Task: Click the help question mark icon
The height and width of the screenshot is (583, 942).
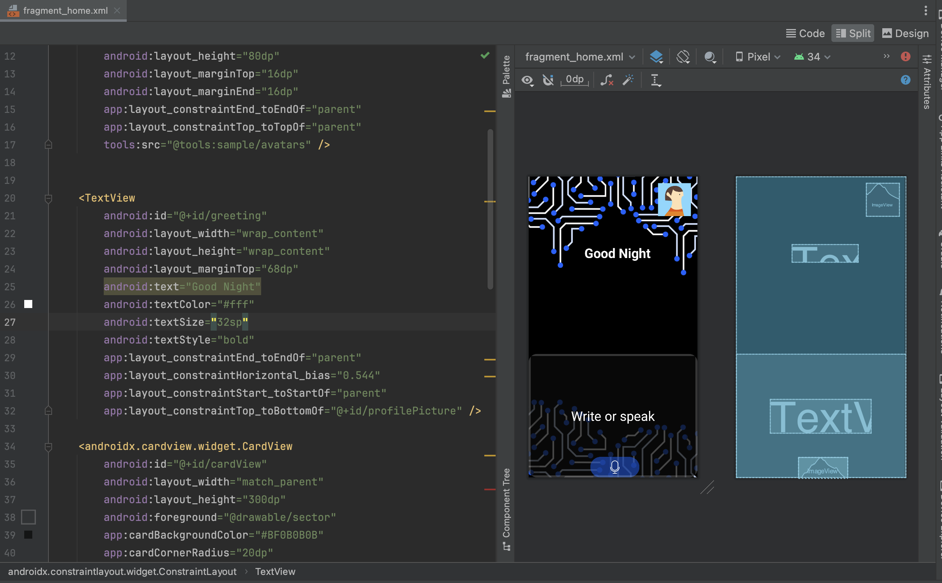Action: (906, 79)
